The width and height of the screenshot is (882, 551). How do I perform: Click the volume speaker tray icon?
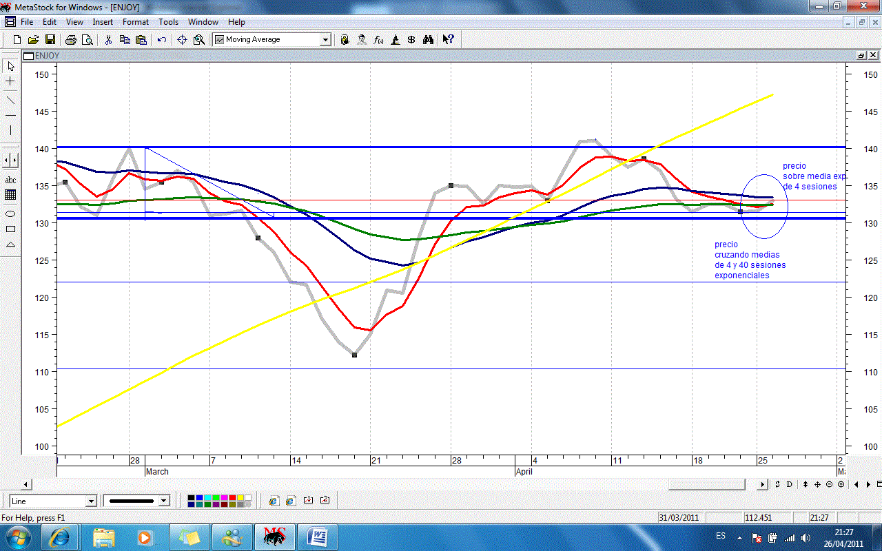click(x=806, y=538)
